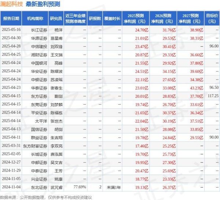Click researcher 张世杰
This screenshot has height=200, width=220.
(56, 121)
